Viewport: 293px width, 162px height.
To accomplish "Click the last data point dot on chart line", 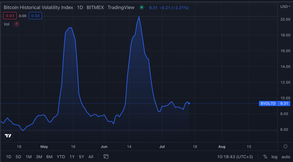I will pos(189,104).
